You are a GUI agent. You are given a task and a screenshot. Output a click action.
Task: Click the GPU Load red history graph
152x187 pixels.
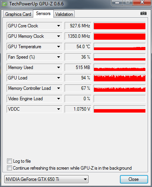120,78
